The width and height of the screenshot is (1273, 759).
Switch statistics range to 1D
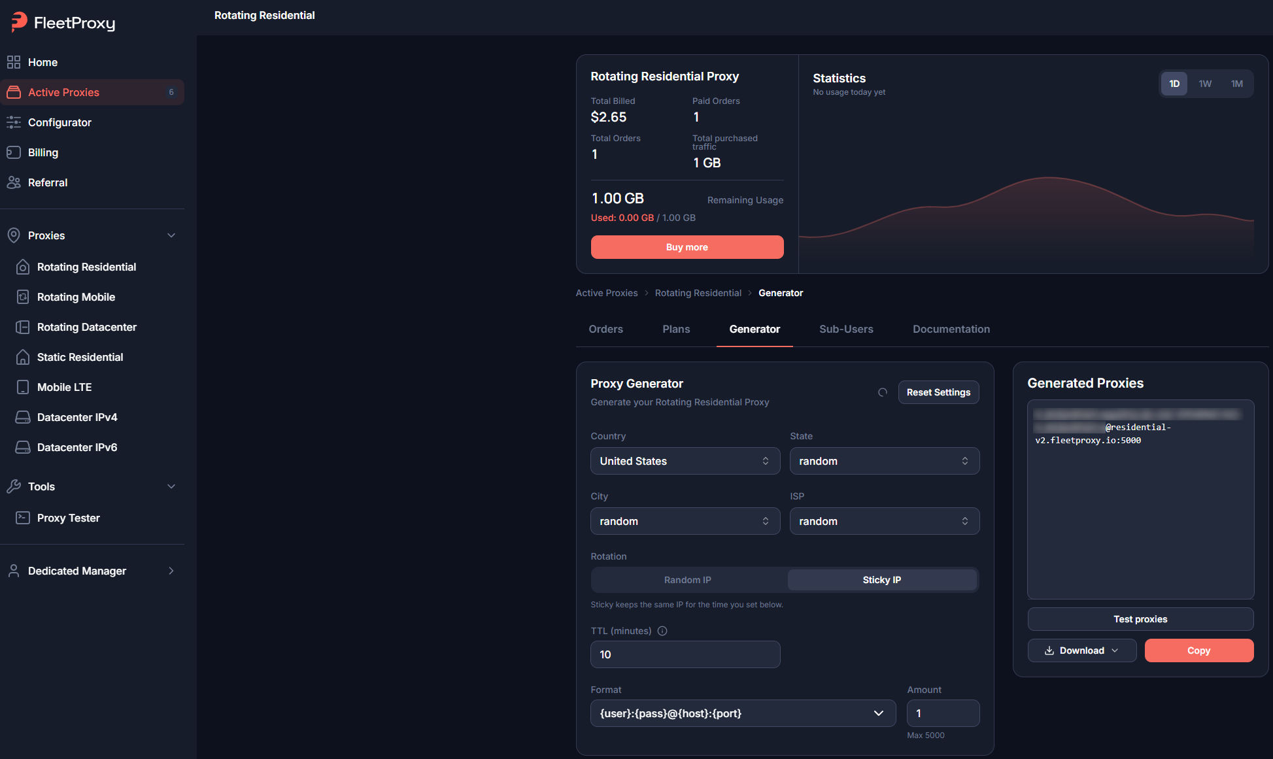point(1174,84)
